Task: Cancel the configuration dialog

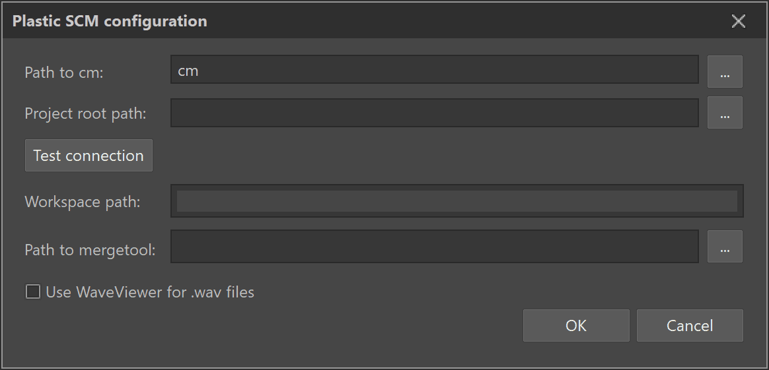Action: (x=689, y=326)
